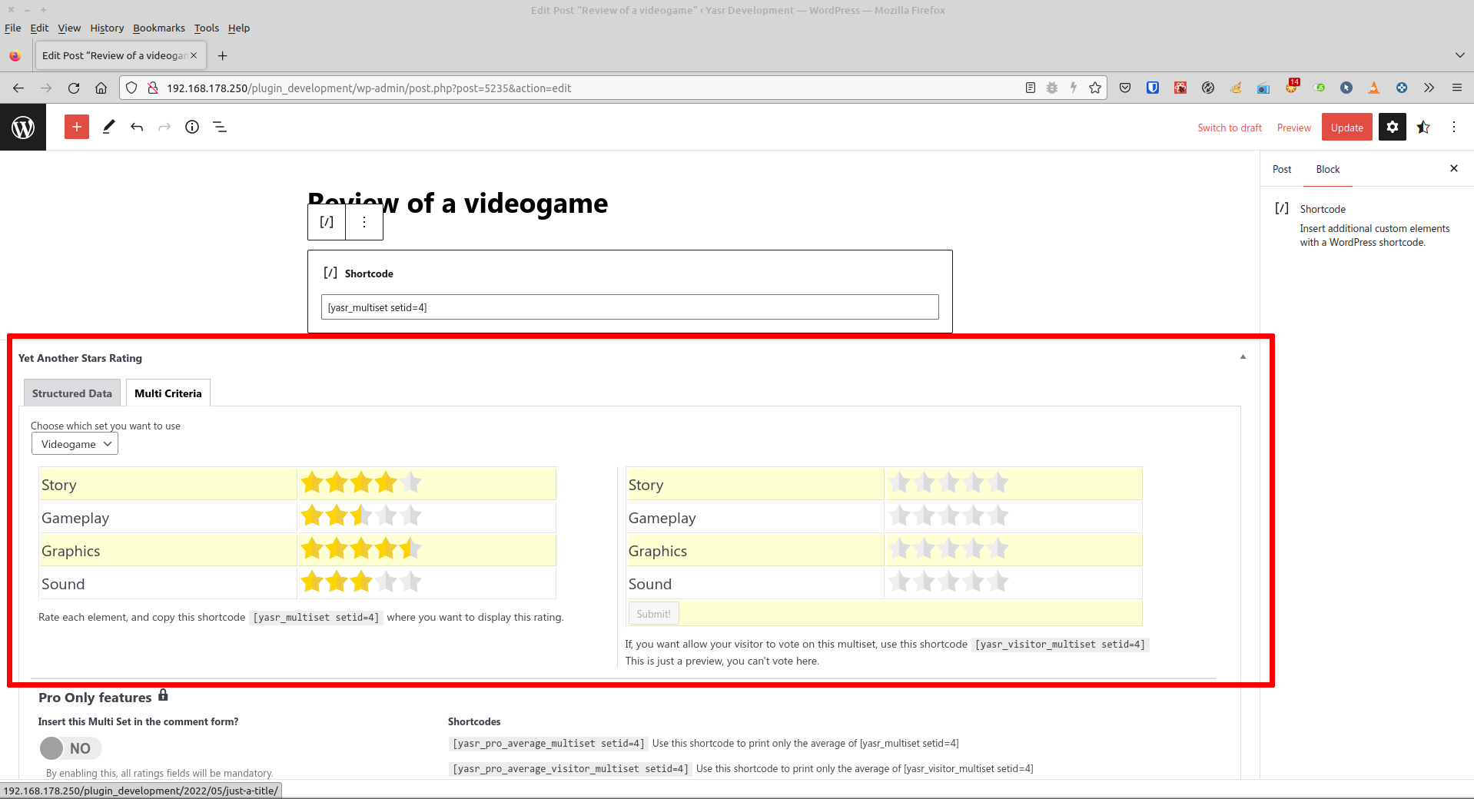
Task: Click the shortcode text input field
Action: 629,307
